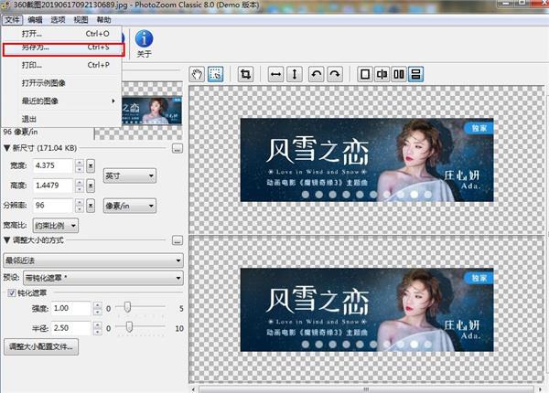This screenshot has width=549, height=393.
Task: Increase width with stepper up arrow
Action: pos(80,163)
